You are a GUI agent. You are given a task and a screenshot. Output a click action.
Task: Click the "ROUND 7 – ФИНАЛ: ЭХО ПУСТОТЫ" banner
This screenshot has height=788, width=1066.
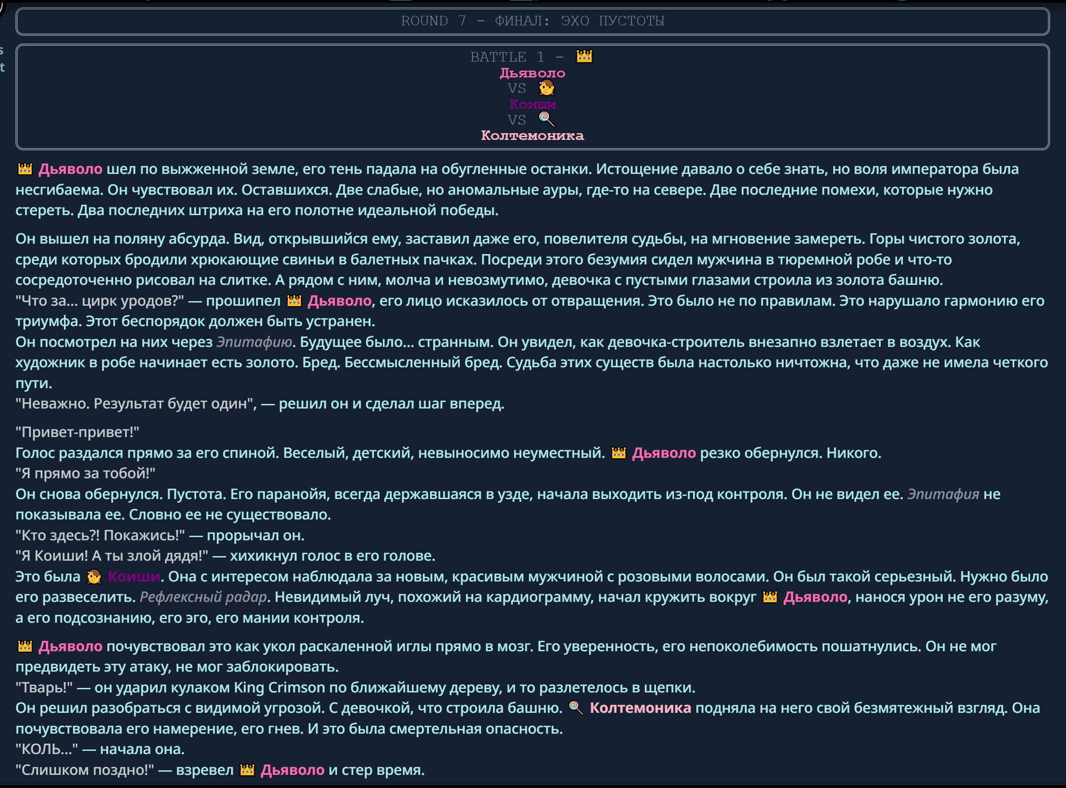point(532,21)
